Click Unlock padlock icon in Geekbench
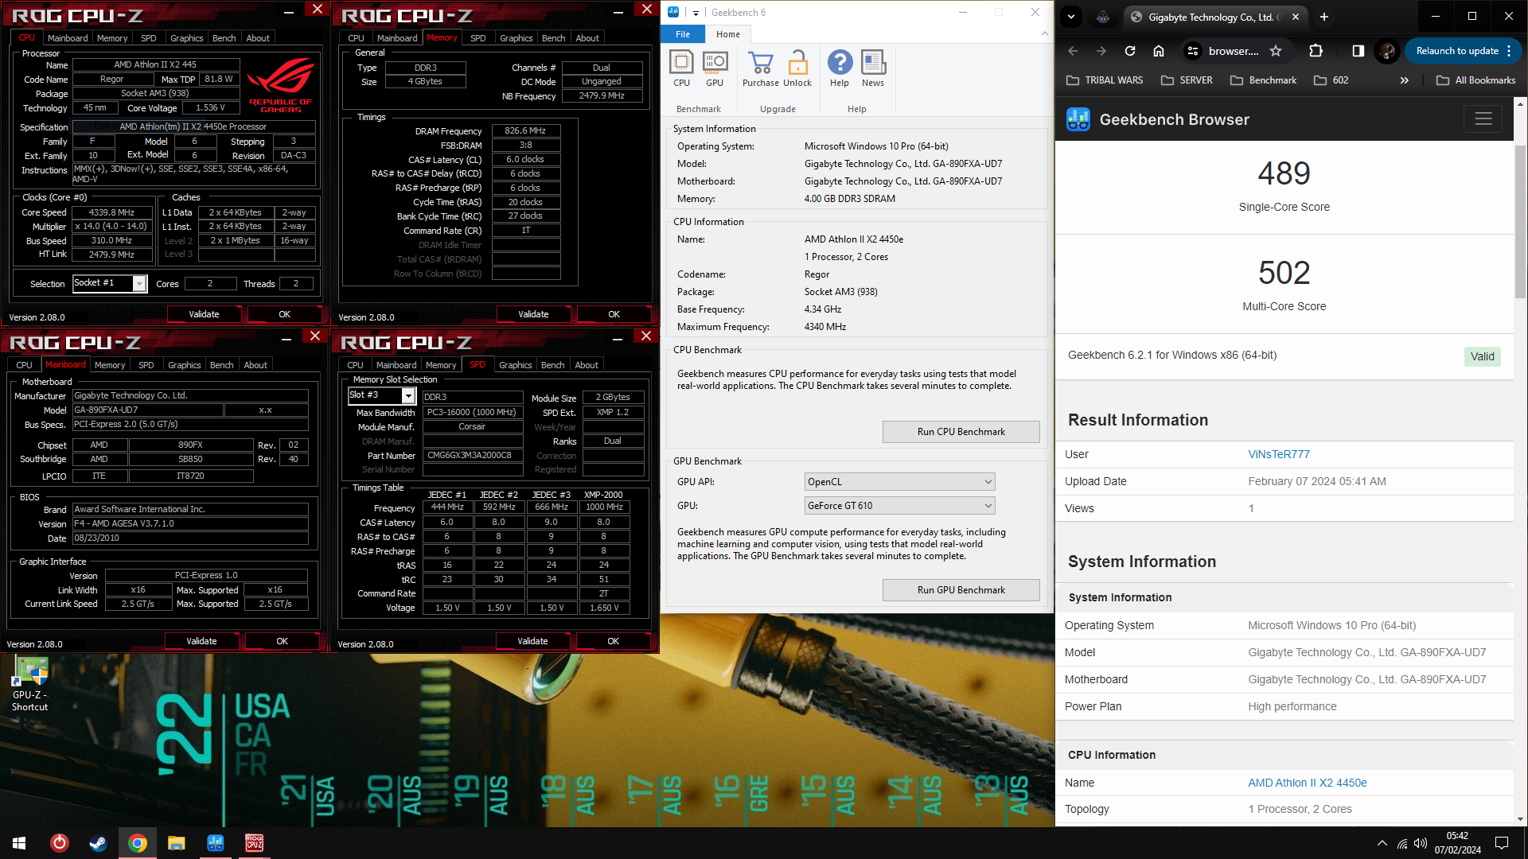 click(797, 68)
